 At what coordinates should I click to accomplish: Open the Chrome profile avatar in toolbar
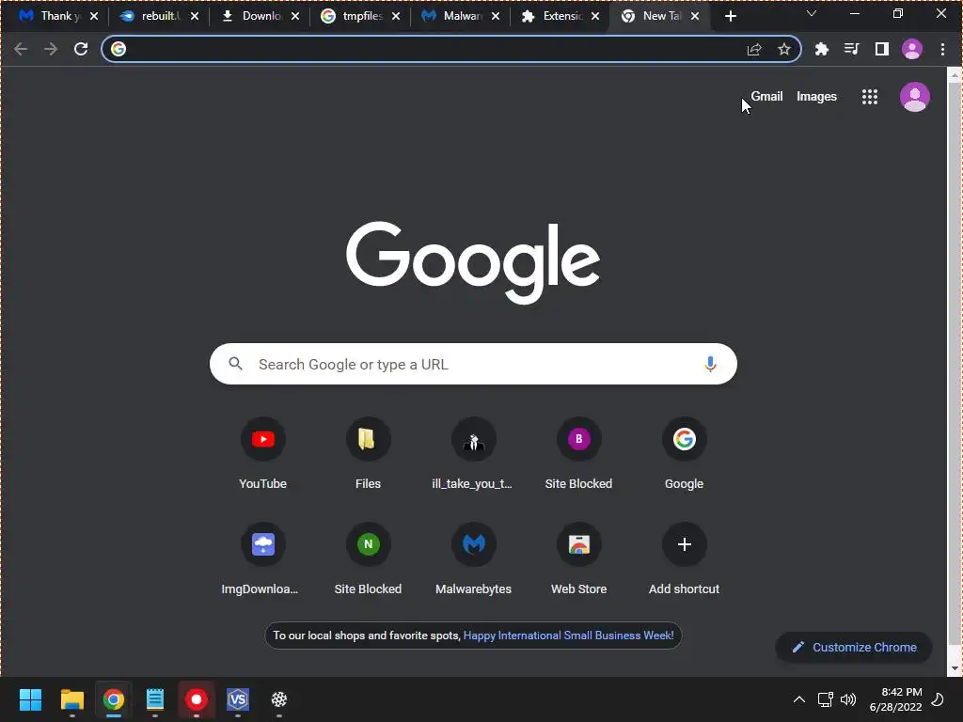click(912, 49)
